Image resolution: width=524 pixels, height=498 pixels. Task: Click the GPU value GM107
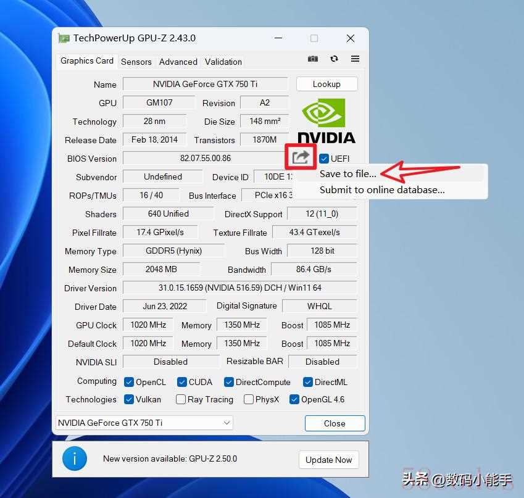(159, 102)
